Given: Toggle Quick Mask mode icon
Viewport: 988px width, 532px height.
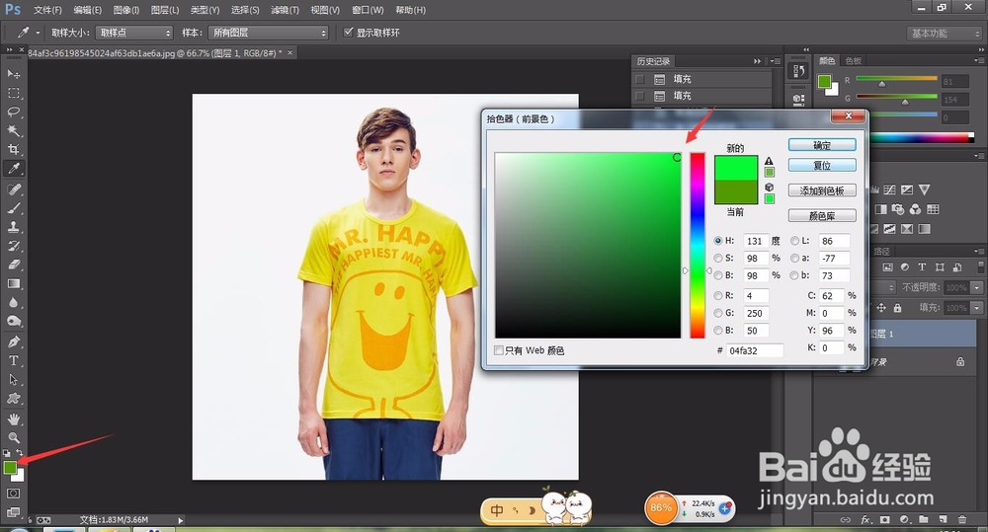Looking at the screenshot, I should (13, 494).
